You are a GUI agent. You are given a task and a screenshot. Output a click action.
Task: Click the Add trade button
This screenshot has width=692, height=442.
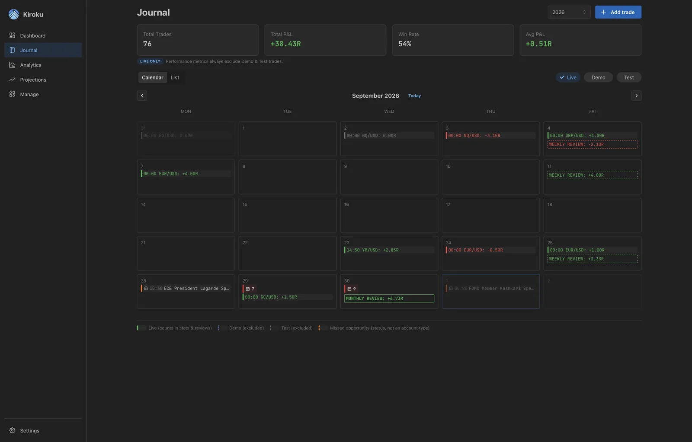coord(618,12)
